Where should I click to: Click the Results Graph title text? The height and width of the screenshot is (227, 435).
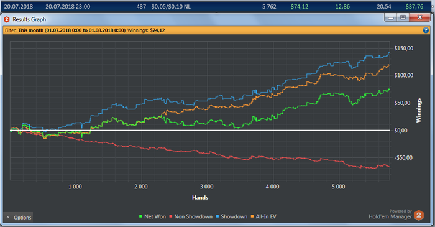pos(29,19)
